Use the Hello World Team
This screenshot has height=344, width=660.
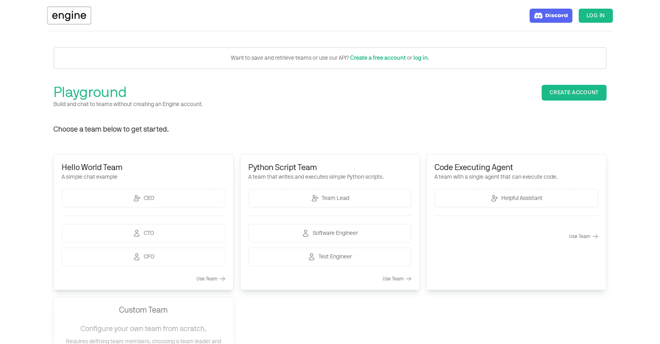210,279
